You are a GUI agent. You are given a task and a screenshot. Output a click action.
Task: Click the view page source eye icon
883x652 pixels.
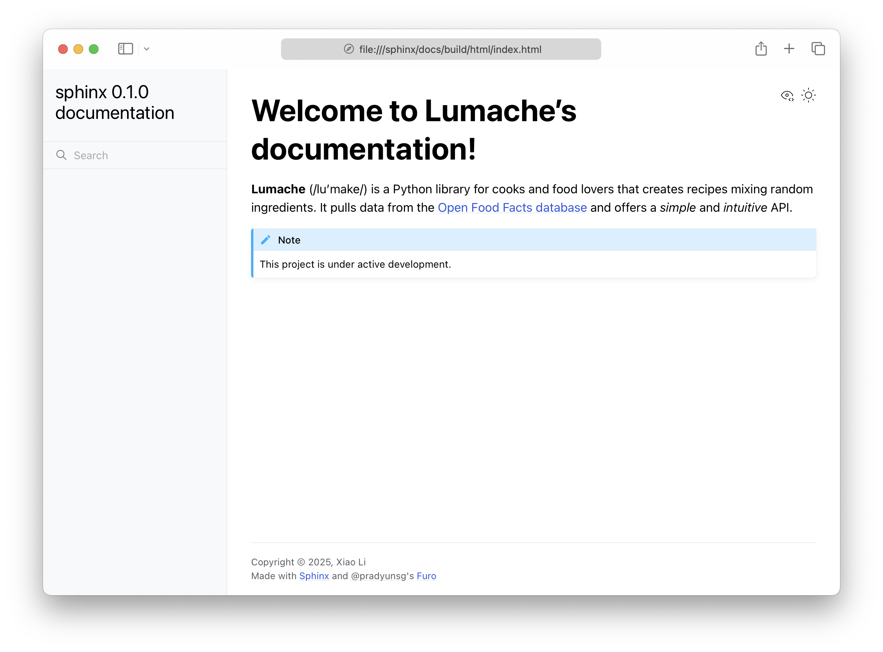click(x=787, y=95)
